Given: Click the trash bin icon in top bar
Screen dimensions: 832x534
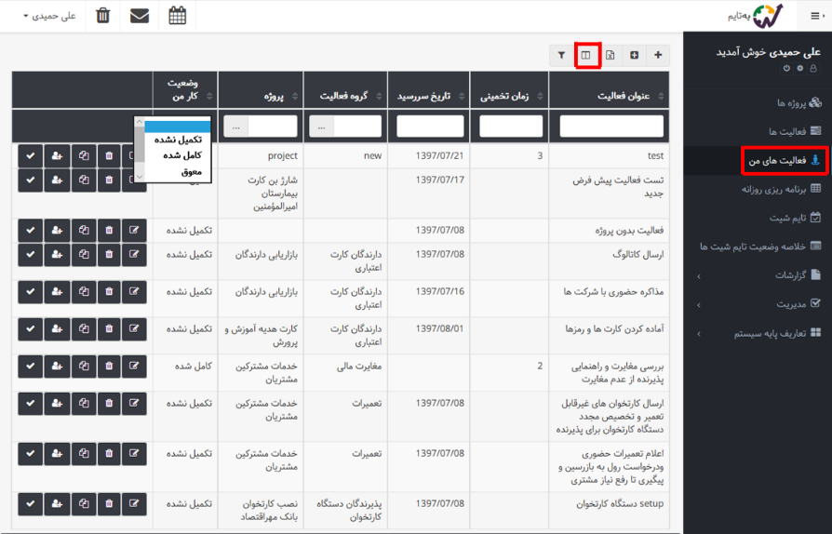Looking at the screenshot, I should click(103, 16).
